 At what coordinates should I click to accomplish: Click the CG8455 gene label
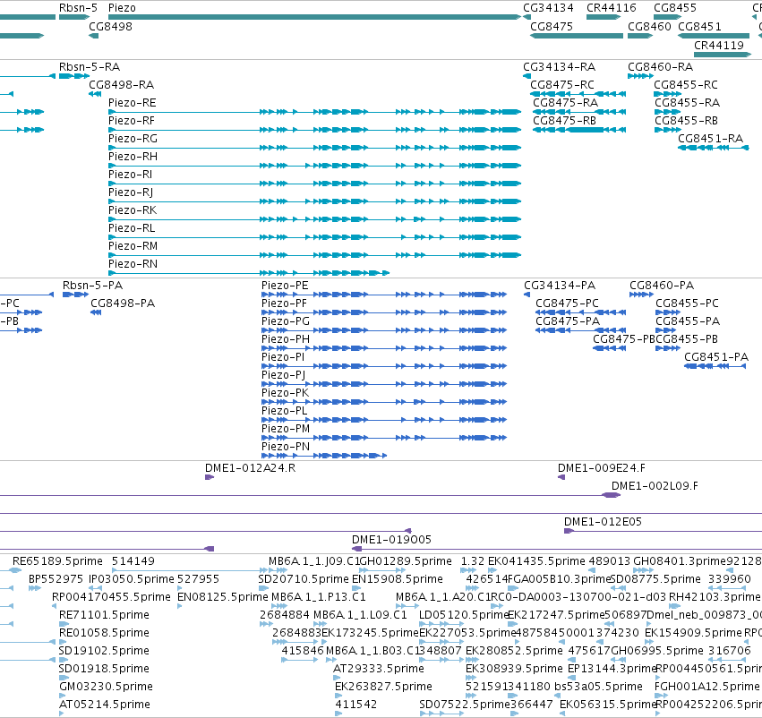[675, 8]
